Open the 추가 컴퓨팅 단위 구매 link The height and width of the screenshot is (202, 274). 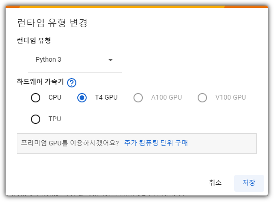(156, 143)
